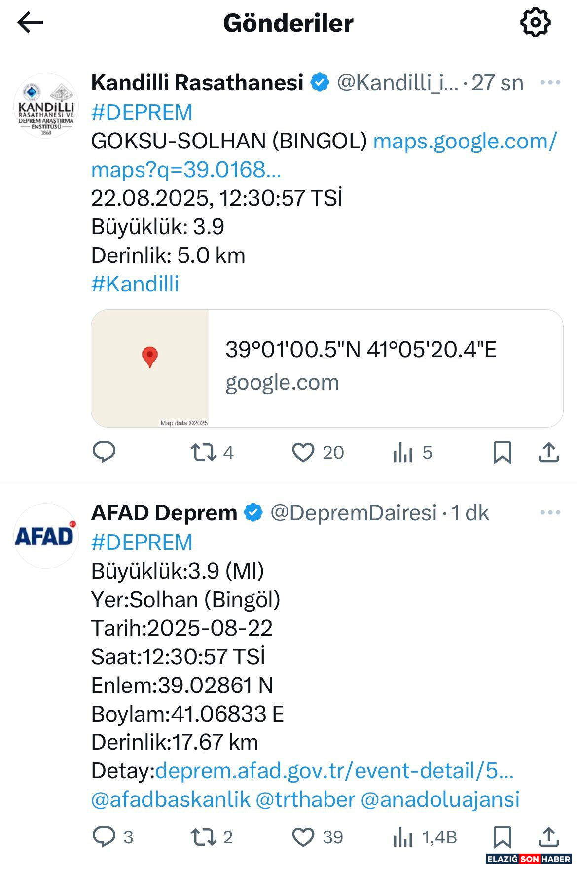This screenshot has width=577, height=869.
Task: Open the @trthaber mention
Action: [305, 799]
